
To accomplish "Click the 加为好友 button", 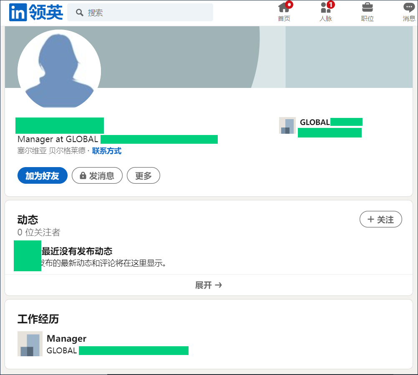I will coord(42,175).
